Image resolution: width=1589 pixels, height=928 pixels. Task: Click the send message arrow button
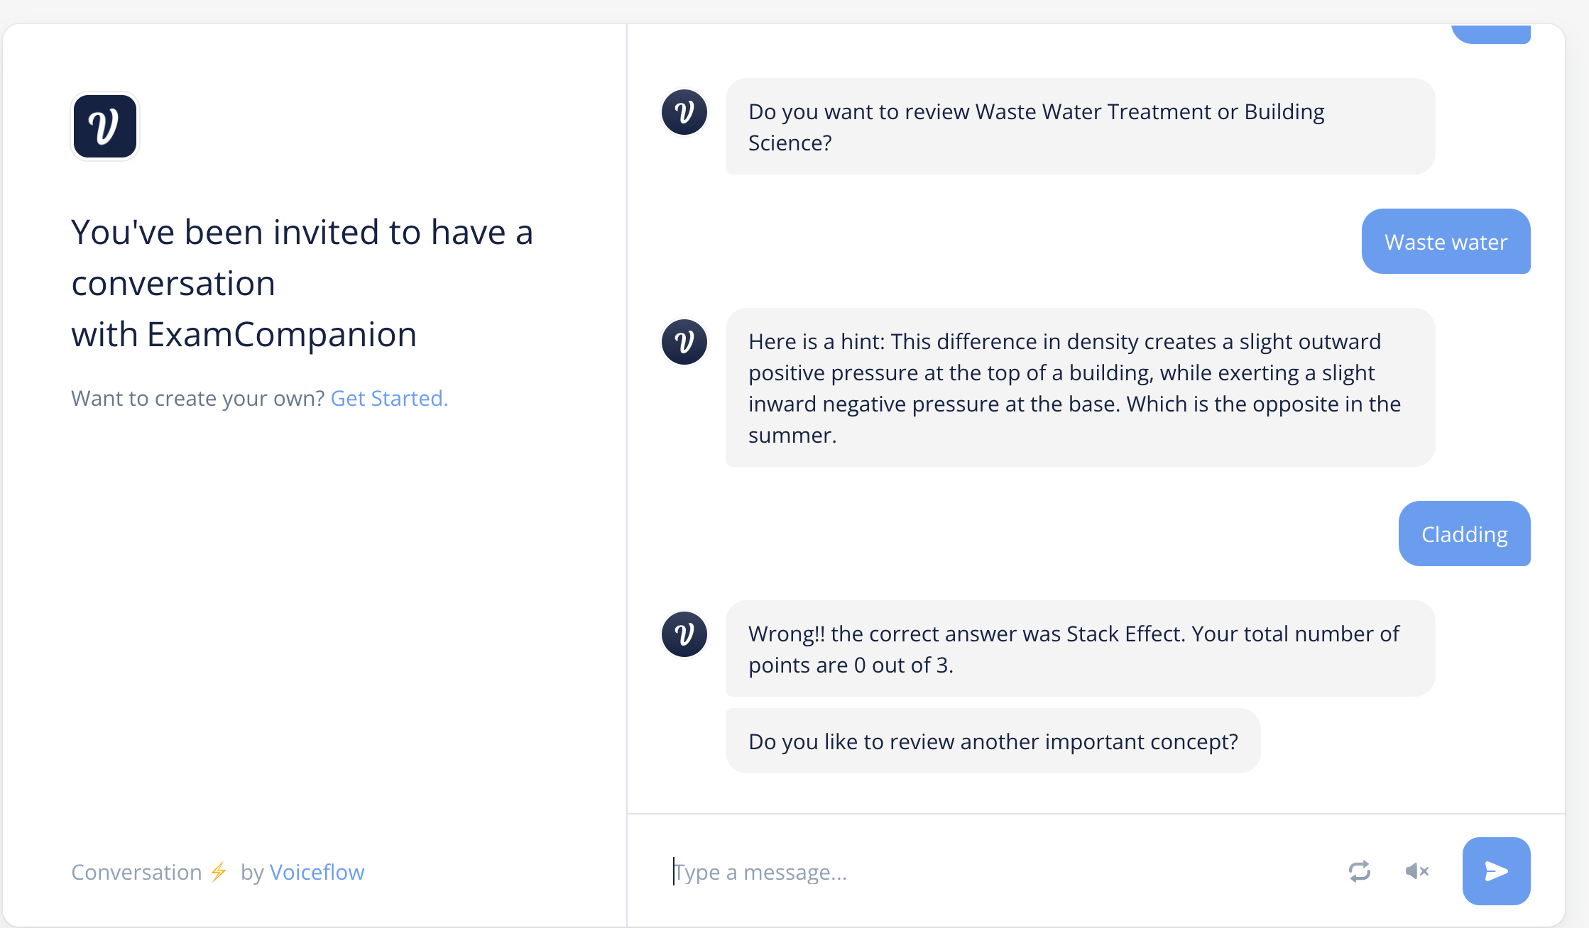coord(1496,871)
